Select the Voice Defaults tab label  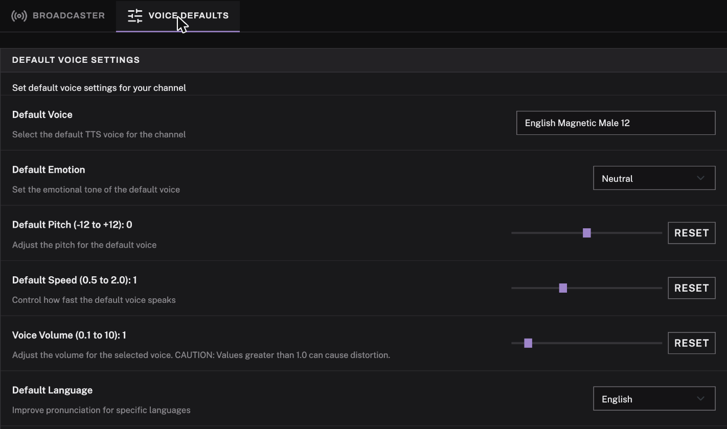click(189, 16)
